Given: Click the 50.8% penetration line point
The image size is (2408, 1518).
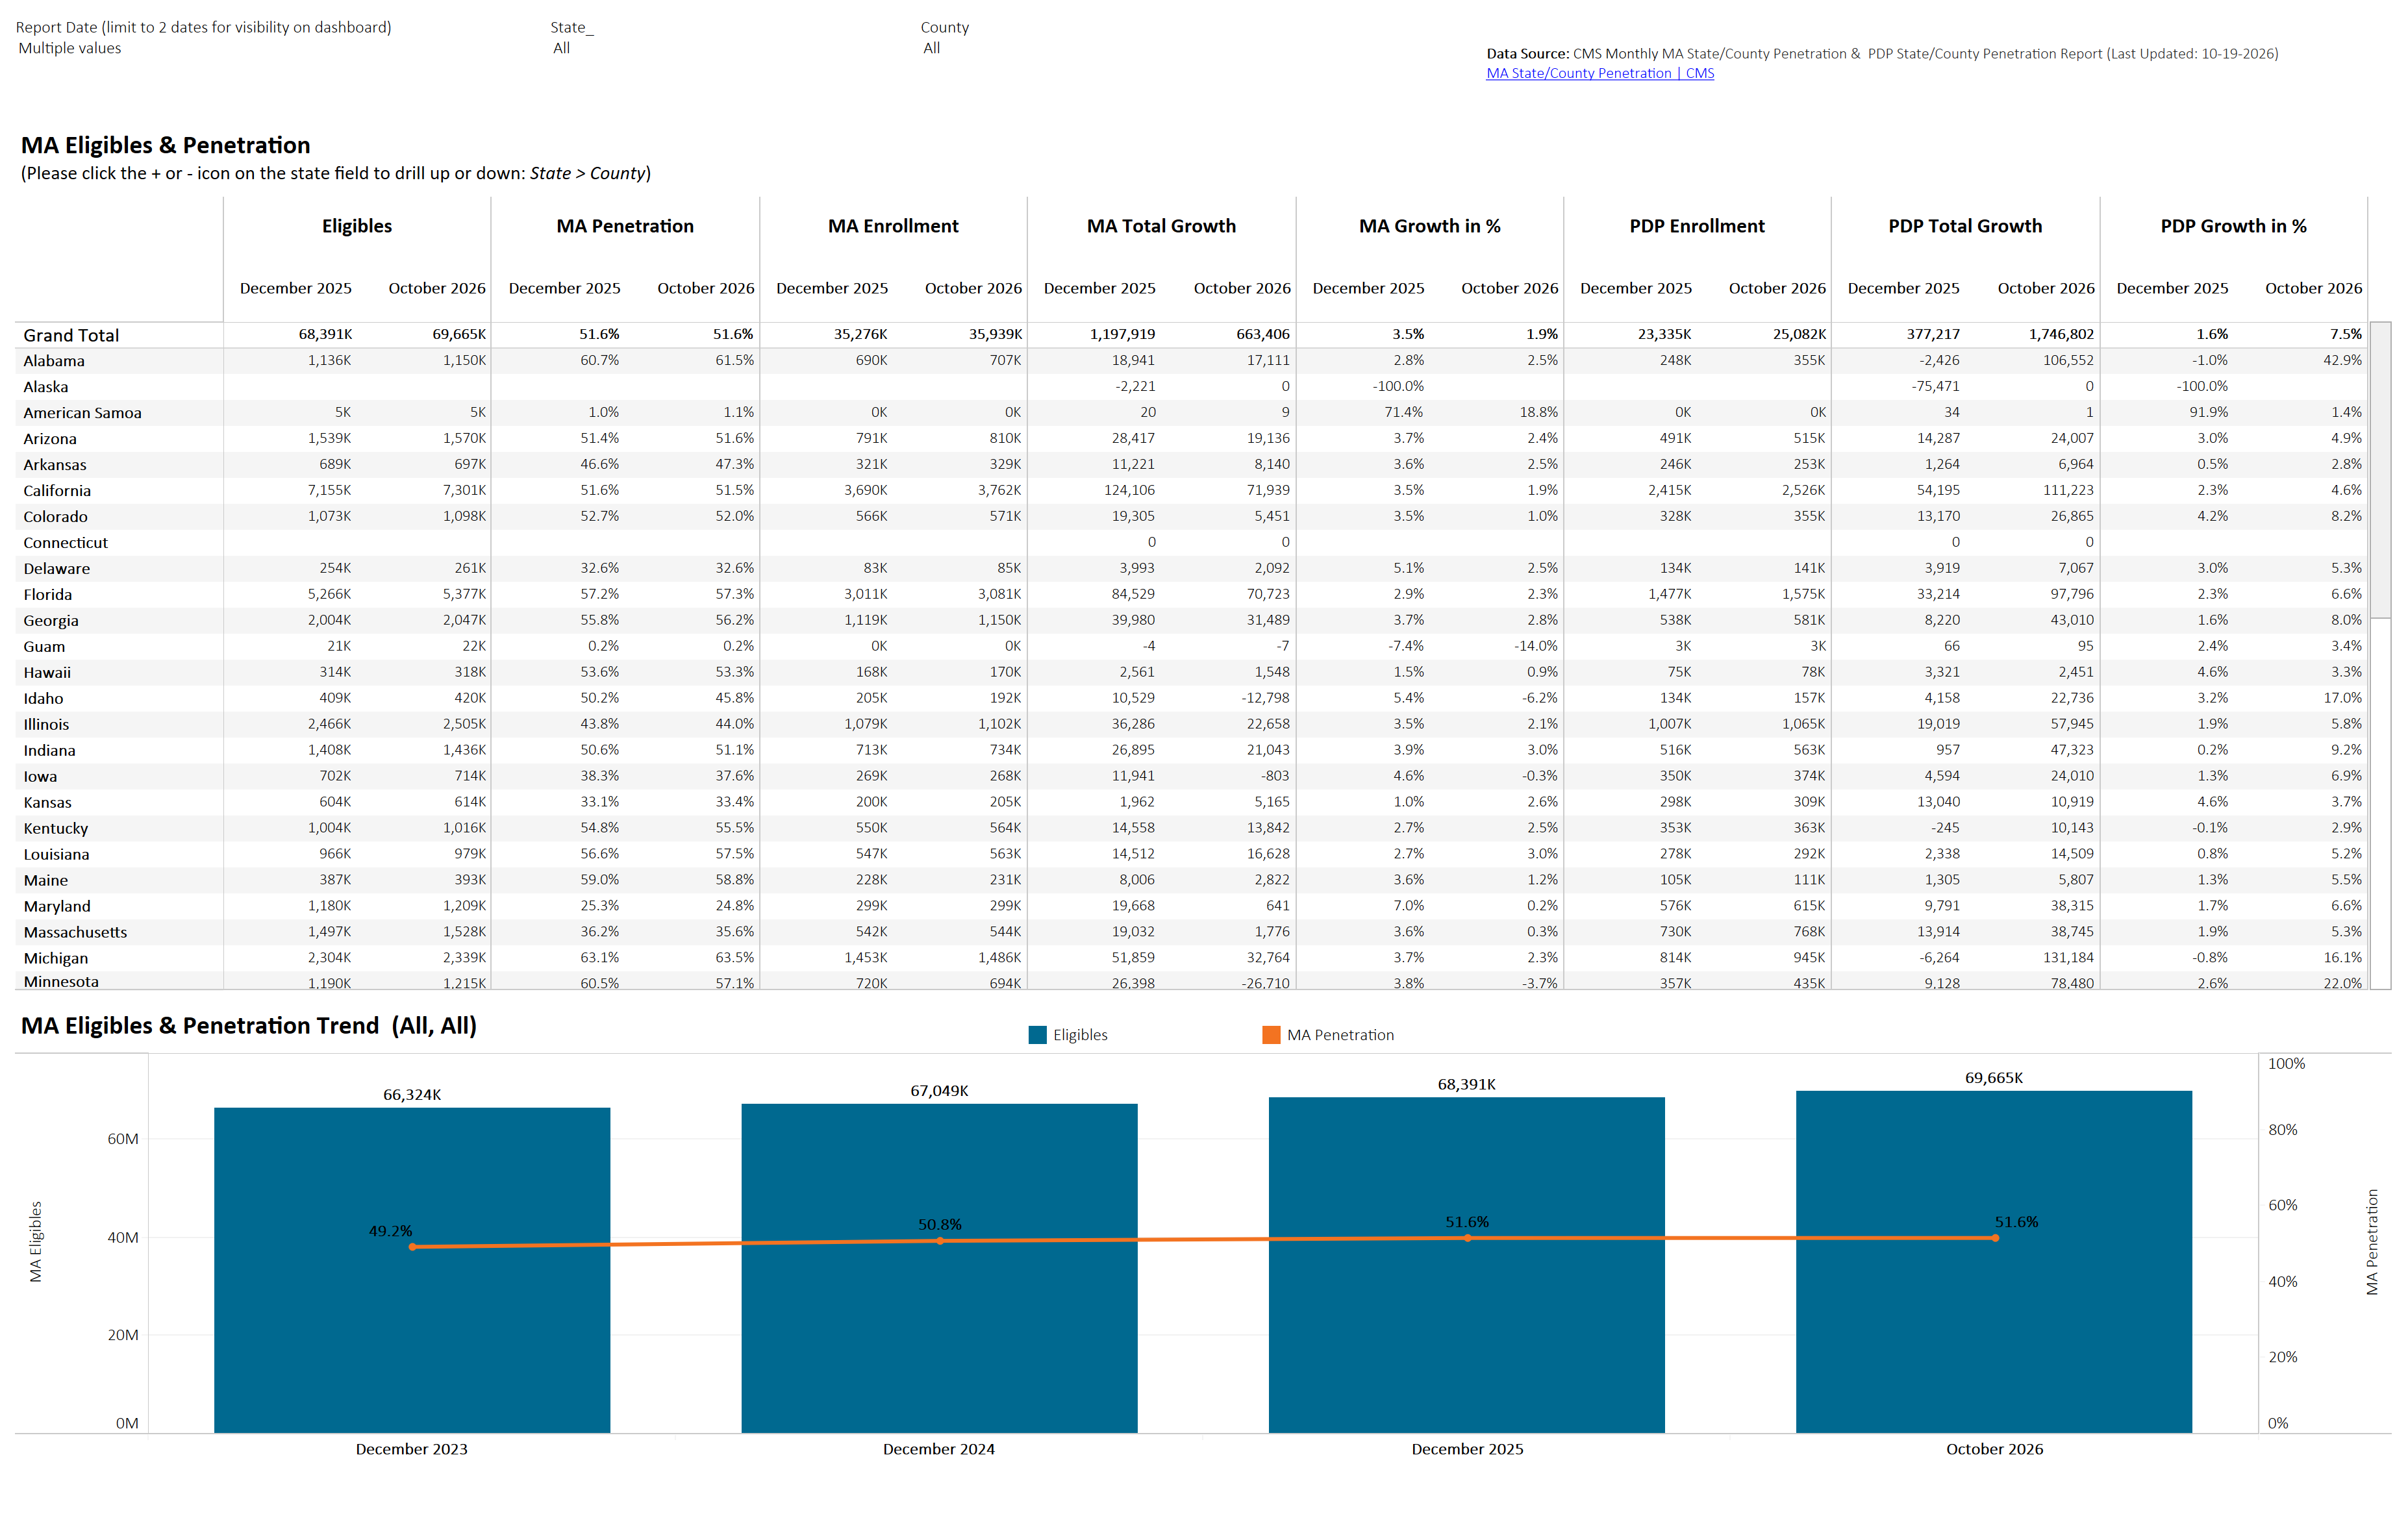Looking at the screenshot, I should 940,1241.
